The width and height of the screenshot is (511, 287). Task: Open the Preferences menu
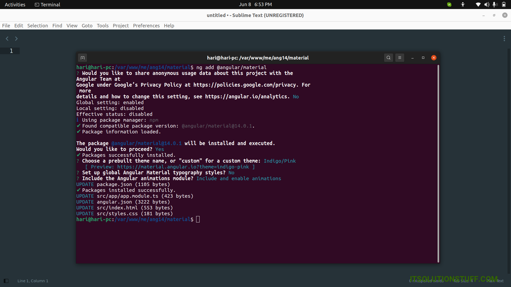(x=146, y=26)
